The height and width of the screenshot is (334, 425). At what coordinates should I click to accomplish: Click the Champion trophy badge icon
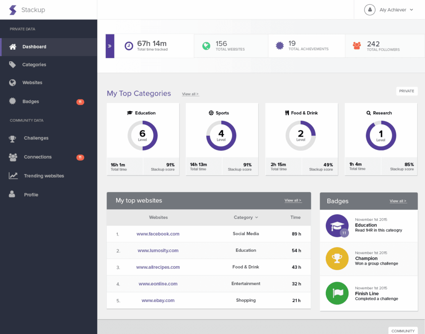coord(337,259)
